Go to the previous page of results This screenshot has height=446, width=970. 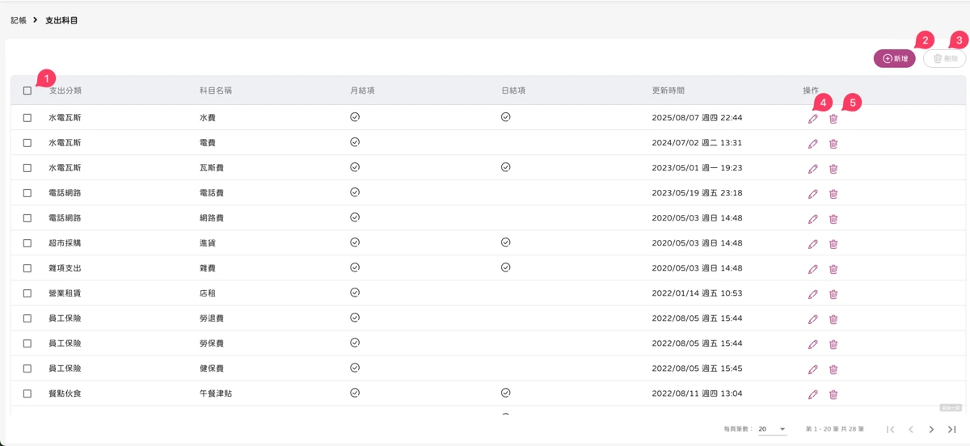[911, 430]
